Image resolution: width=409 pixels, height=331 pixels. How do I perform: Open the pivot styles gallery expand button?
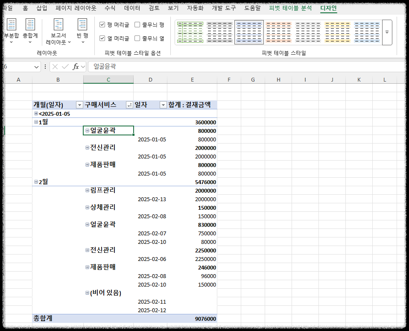point(387,32)
